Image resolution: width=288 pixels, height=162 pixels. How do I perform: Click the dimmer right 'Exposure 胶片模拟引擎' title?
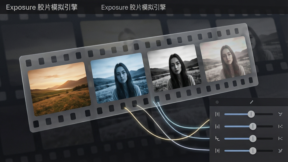coord(134,7)
